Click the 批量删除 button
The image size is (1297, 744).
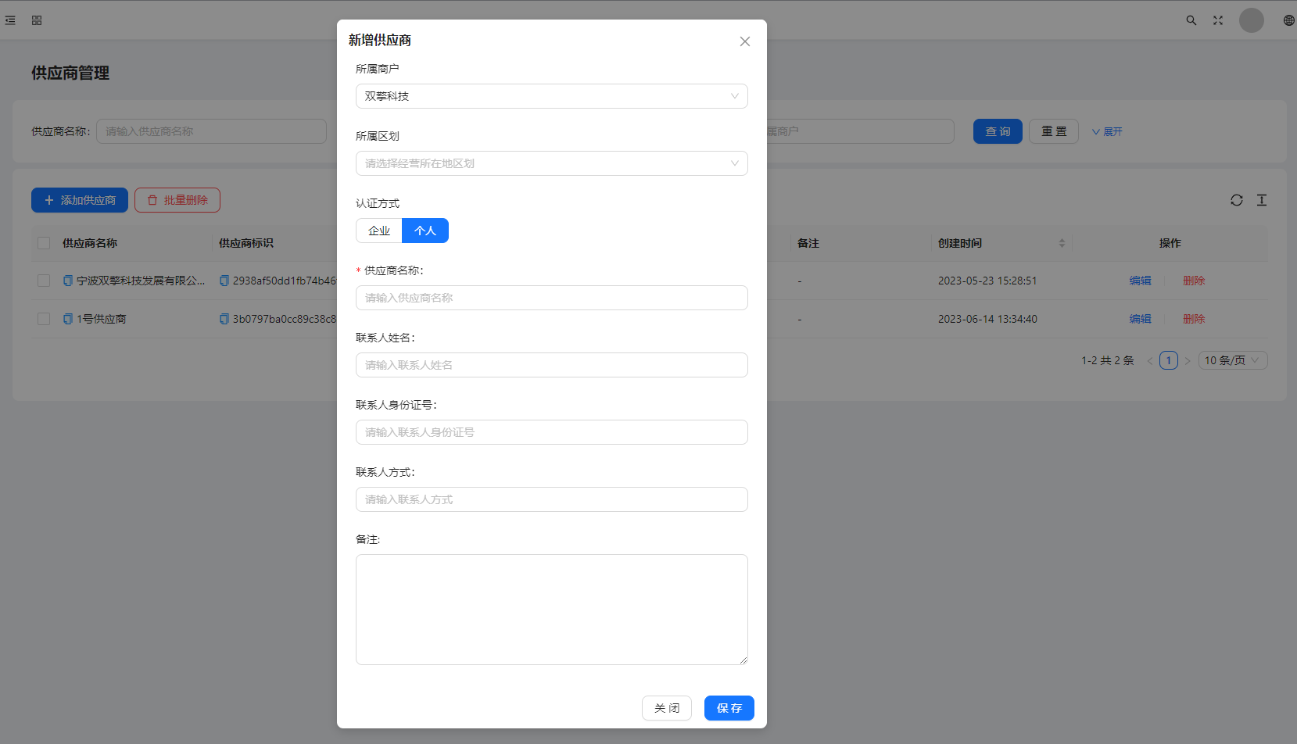(x=177, y=200)
